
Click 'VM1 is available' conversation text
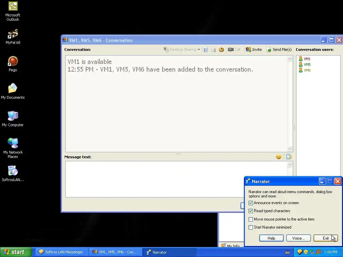[x=89, y=62]
